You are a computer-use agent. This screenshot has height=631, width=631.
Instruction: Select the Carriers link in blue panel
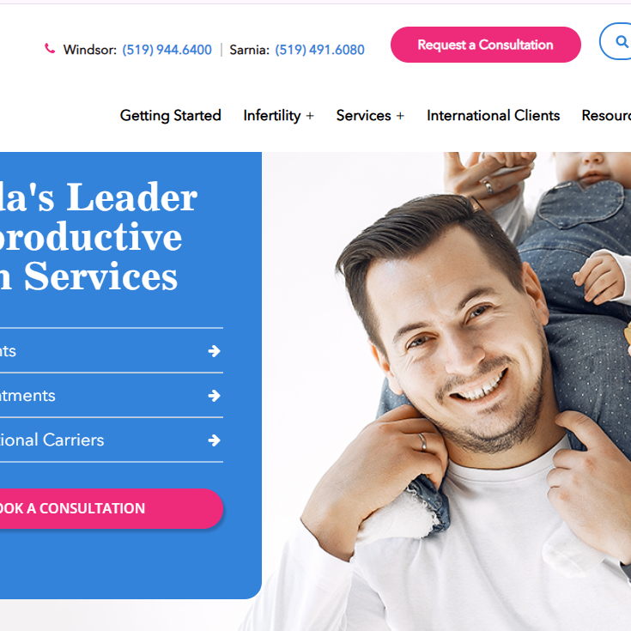(x=112, y=440)
